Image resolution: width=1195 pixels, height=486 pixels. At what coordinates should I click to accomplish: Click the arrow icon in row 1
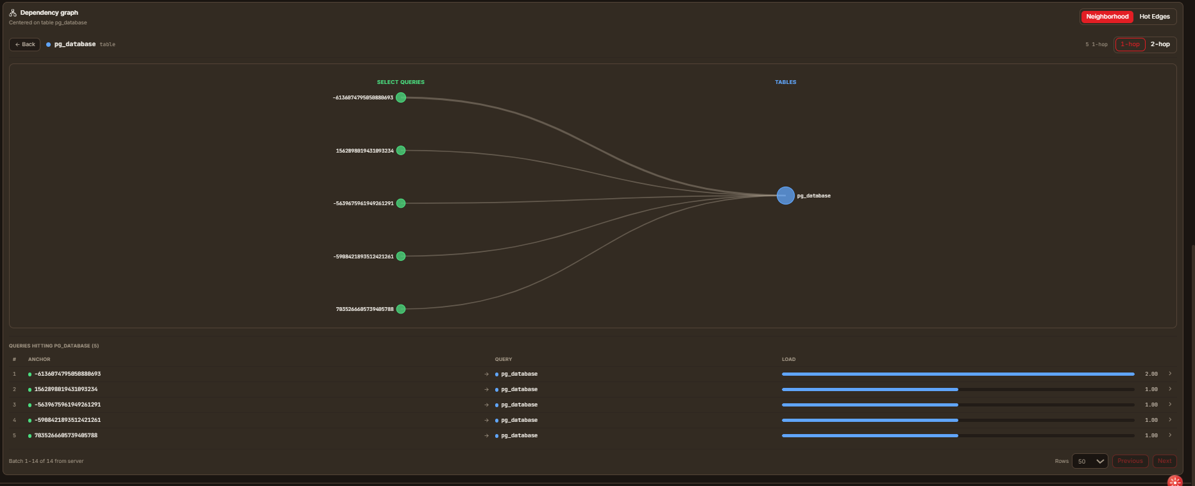tap(487, 374)
